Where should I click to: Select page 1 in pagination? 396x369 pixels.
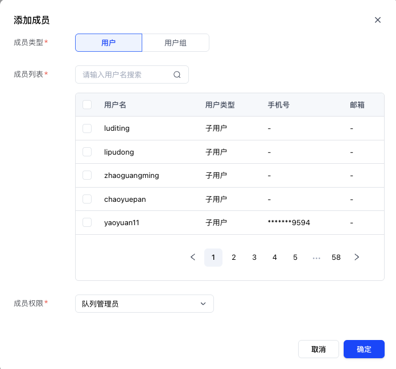click(x=213, y=258)
